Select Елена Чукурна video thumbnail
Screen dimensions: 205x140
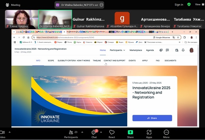(22, 19)
